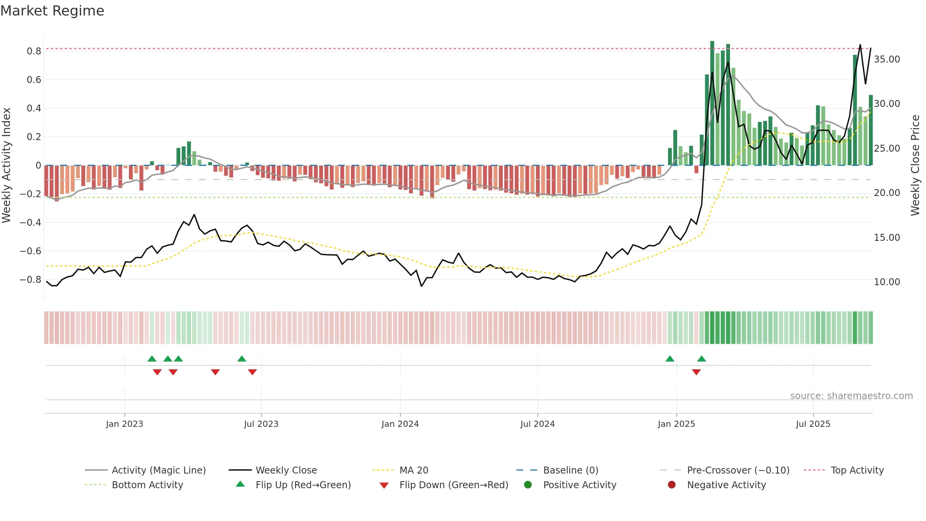Click the Jan 2025 x-axis label
926x521 pixels.
[676, 424]
